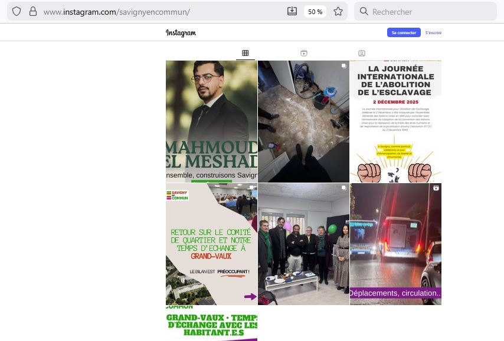Click the address bar URL text
The width and height of the screenshot is (504, 341).
point(118,11)
